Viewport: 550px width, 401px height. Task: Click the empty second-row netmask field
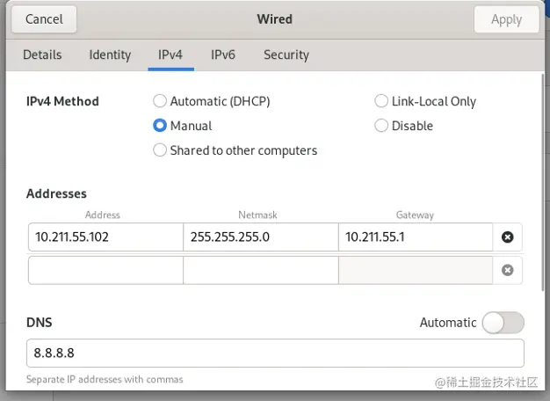[260, 270]
